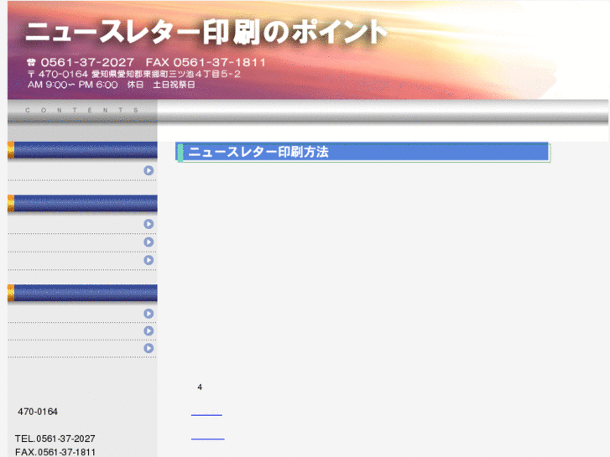The image size is (610, 457).
Task: Click the bottom arrow icon in the third sidebar section
Action: coord(149,348)
